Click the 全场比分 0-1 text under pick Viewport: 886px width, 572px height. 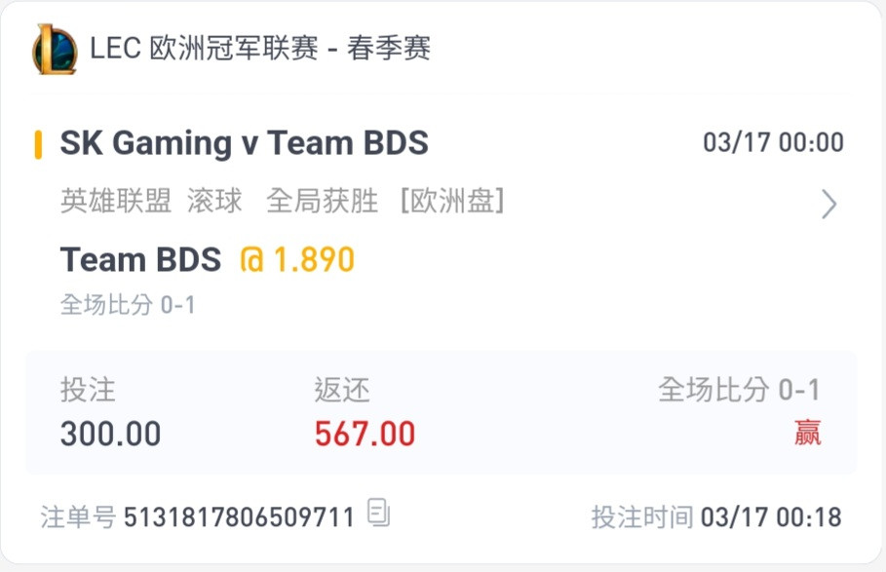coord(128,305)
